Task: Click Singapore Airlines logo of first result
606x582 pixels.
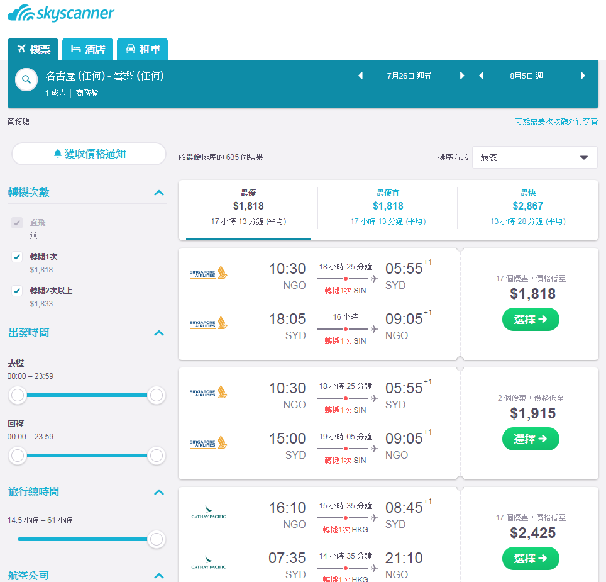Action: point(208,272)
